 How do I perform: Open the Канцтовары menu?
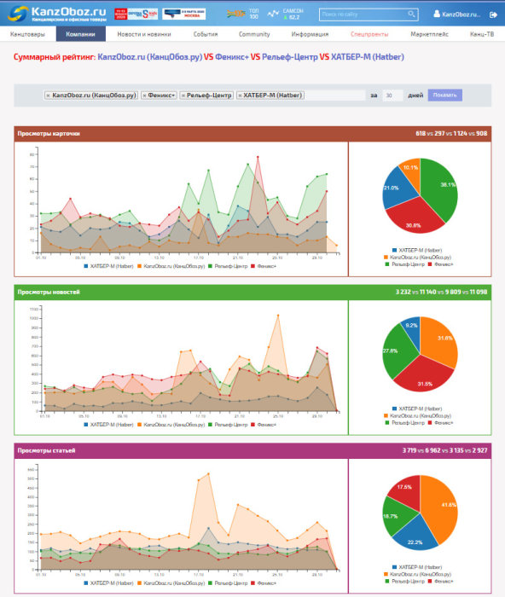click(x=27, y=34)
